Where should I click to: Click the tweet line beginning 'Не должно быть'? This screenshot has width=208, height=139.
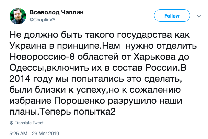(x=100, y=35)
